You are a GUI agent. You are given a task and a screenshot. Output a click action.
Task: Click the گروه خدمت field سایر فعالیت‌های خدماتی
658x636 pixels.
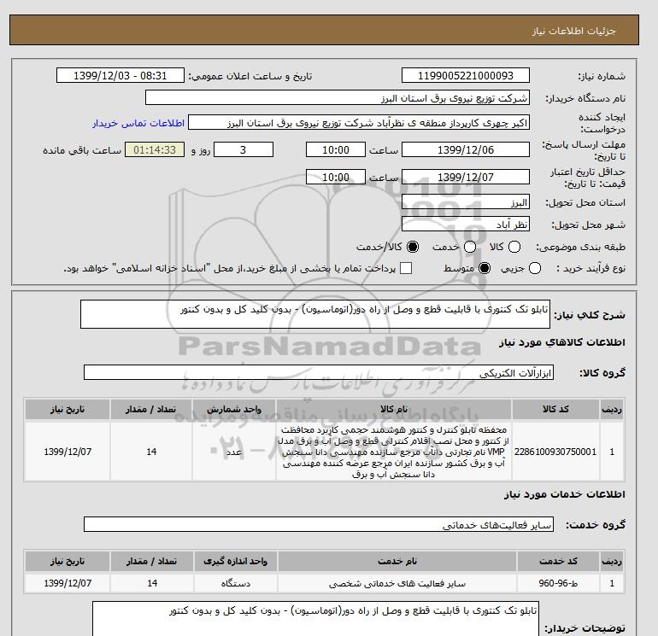point(319,524)
